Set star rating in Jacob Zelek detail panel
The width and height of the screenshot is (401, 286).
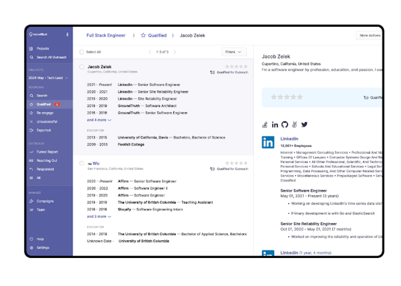tap(286, 97)
